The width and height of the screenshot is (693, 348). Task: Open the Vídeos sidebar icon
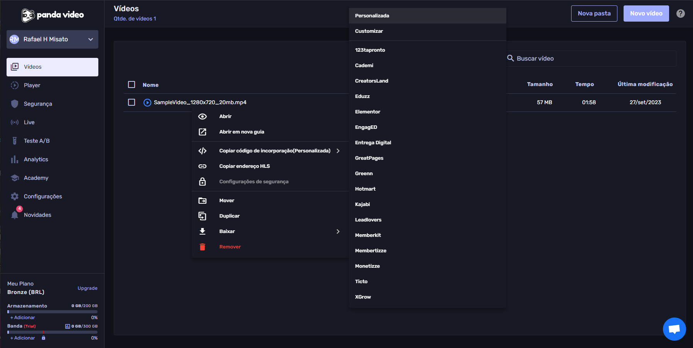[15, 67]
